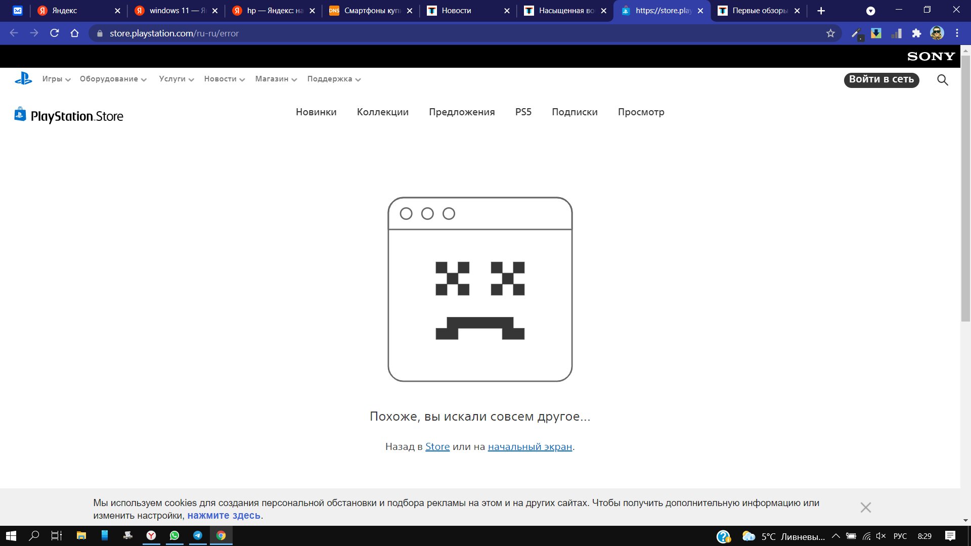Dismiss the cookie notice banner
971x546 pixels.
coord(866,508)
